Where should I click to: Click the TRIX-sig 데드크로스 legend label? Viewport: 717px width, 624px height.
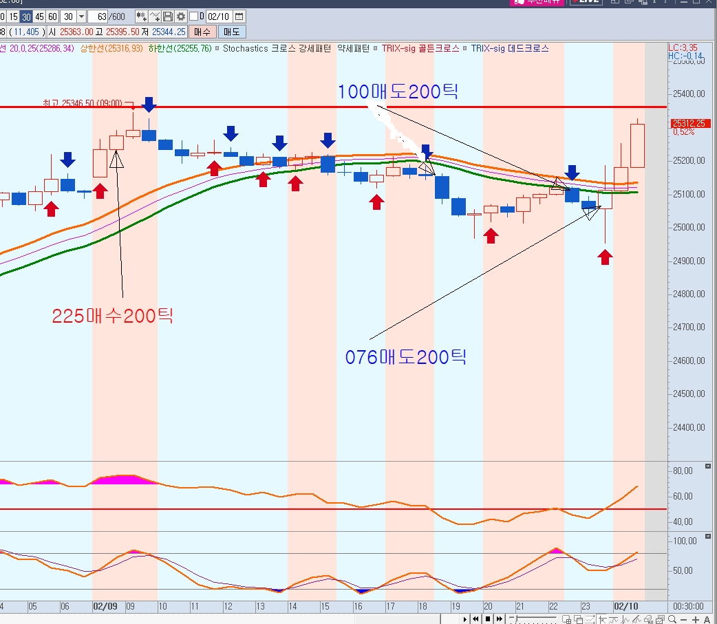(510, 49)
